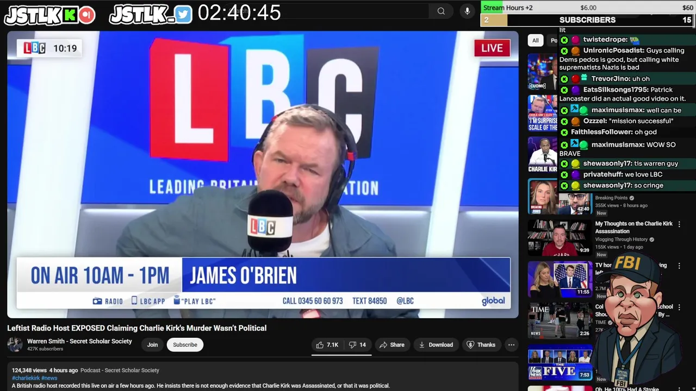The height and width of the screenshot is (391, 696).
Task: Dislike the video with thumbs down
Action: (357, 345)
